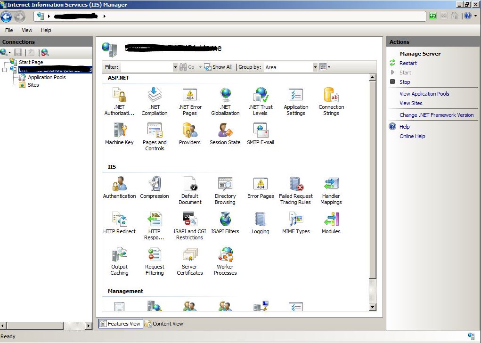Select Start Page in Connections tree
481x343 pixels.
[x=31, y=62]
